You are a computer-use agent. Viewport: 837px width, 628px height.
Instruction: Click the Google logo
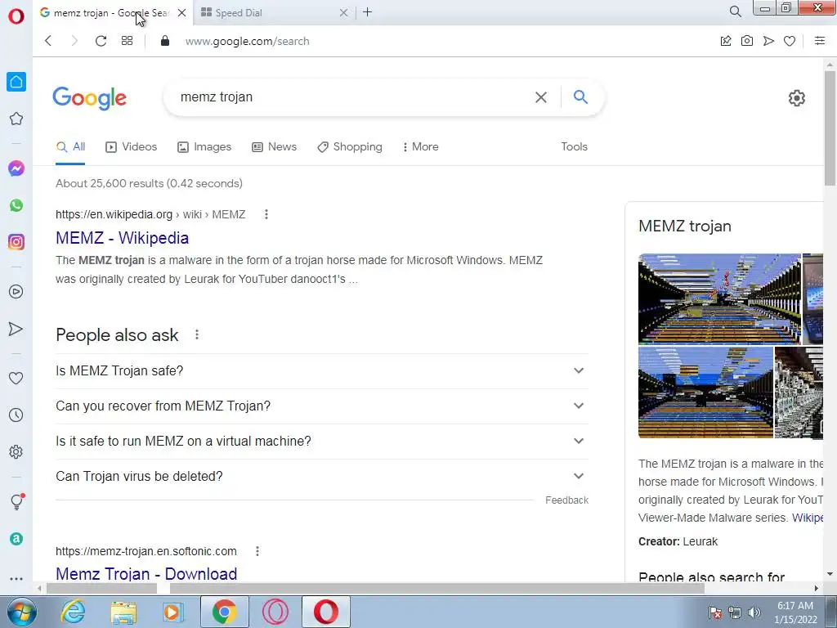(90, 98)
